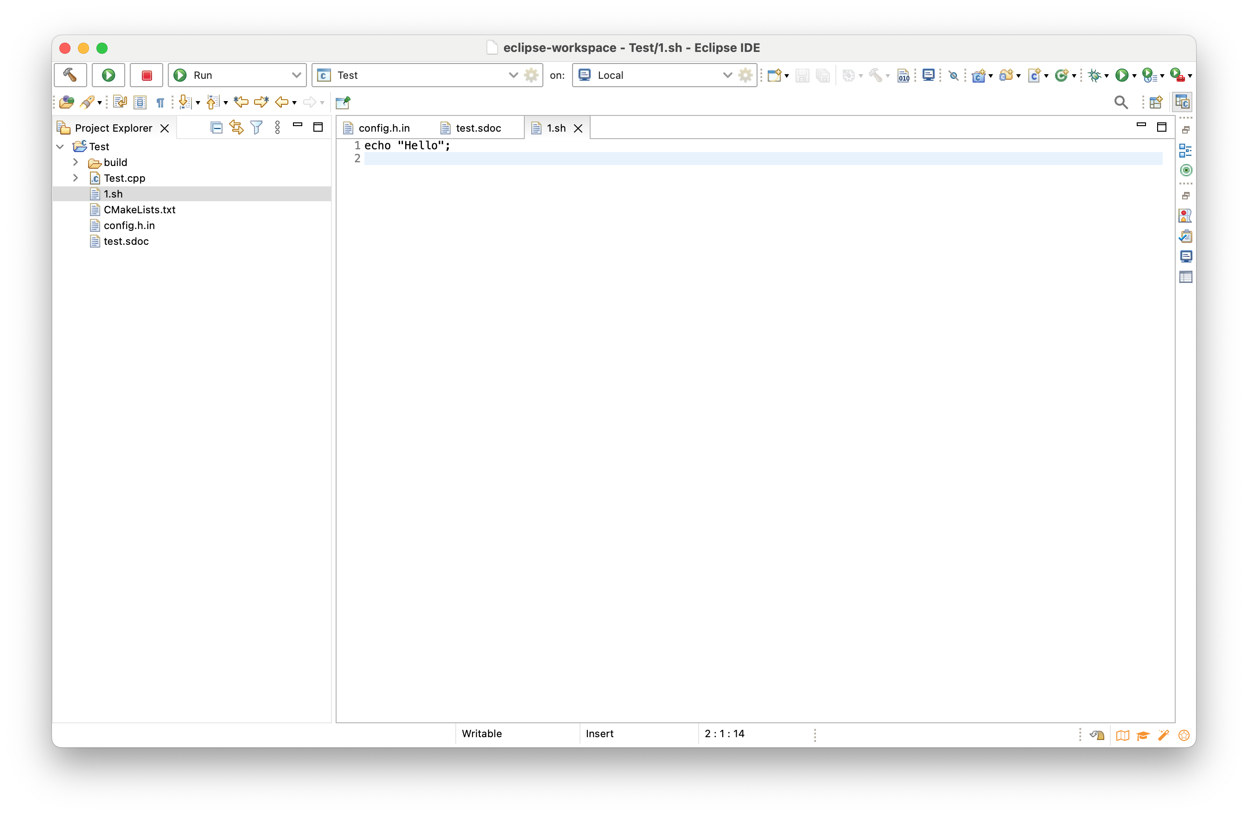The height and width of the screenshot is (816, 1248).
Task: Toggle Link with Editor in Project Explorer
Action: point(236,127)
